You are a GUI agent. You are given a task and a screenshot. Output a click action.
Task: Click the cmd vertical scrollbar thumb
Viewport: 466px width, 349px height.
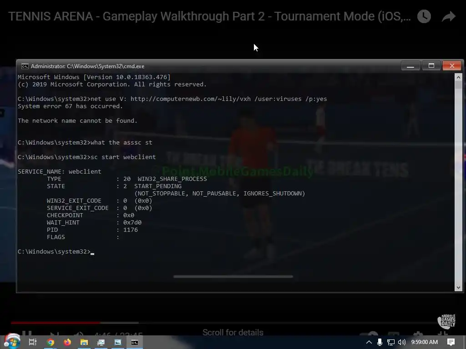(458, 85)
